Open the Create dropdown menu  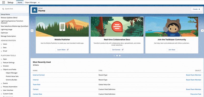coord(197,9)
